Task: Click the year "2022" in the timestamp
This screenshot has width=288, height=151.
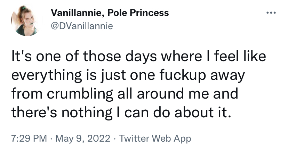Action: pos(99,139)
